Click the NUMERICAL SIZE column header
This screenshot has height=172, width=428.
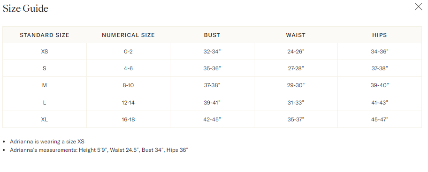point(128,35)
